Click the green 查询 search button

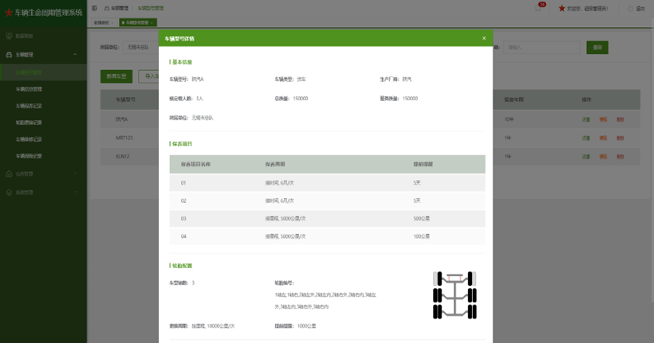tap(595, 48)
